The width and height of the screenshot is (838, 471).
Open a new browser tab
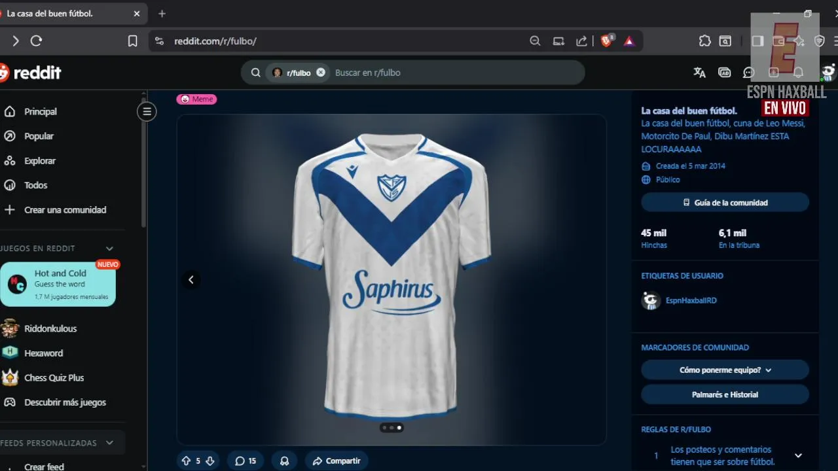coord(162,13)
